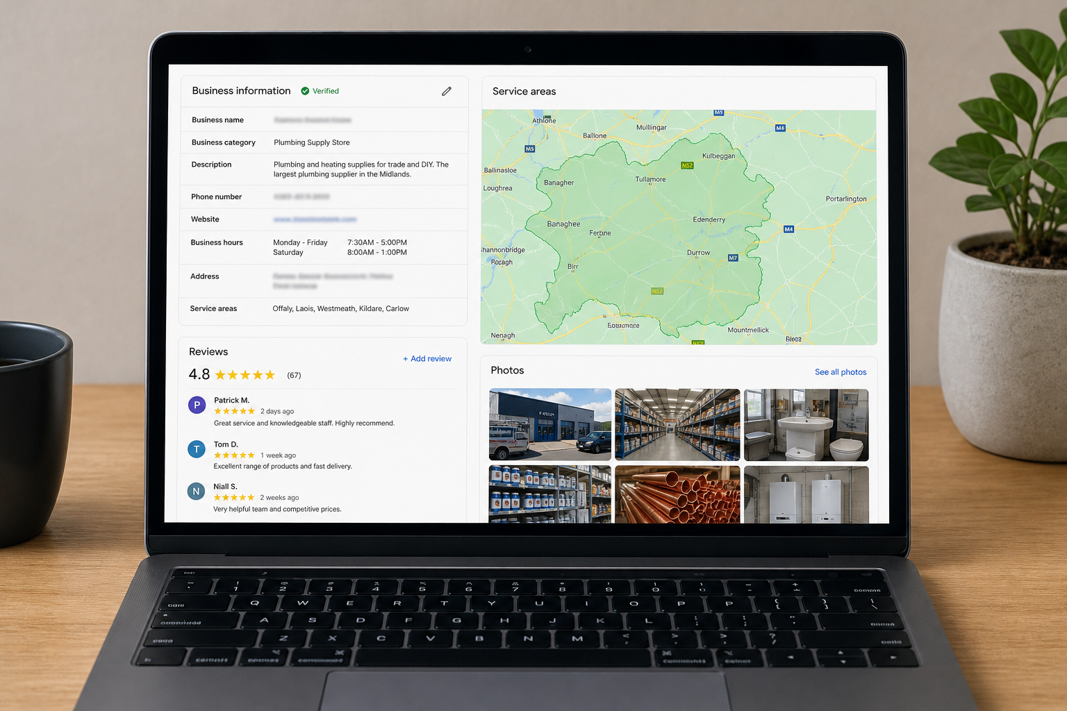The height and width of the screenshot is (711, 1067).
Task: Click the star rating on Tom D.'s review
Action: [234, 455]
